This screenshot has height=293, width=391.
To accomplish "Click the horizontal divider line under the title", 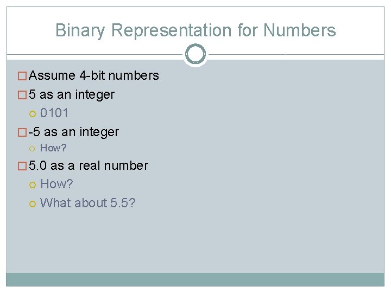I will (x=98, y=54).
